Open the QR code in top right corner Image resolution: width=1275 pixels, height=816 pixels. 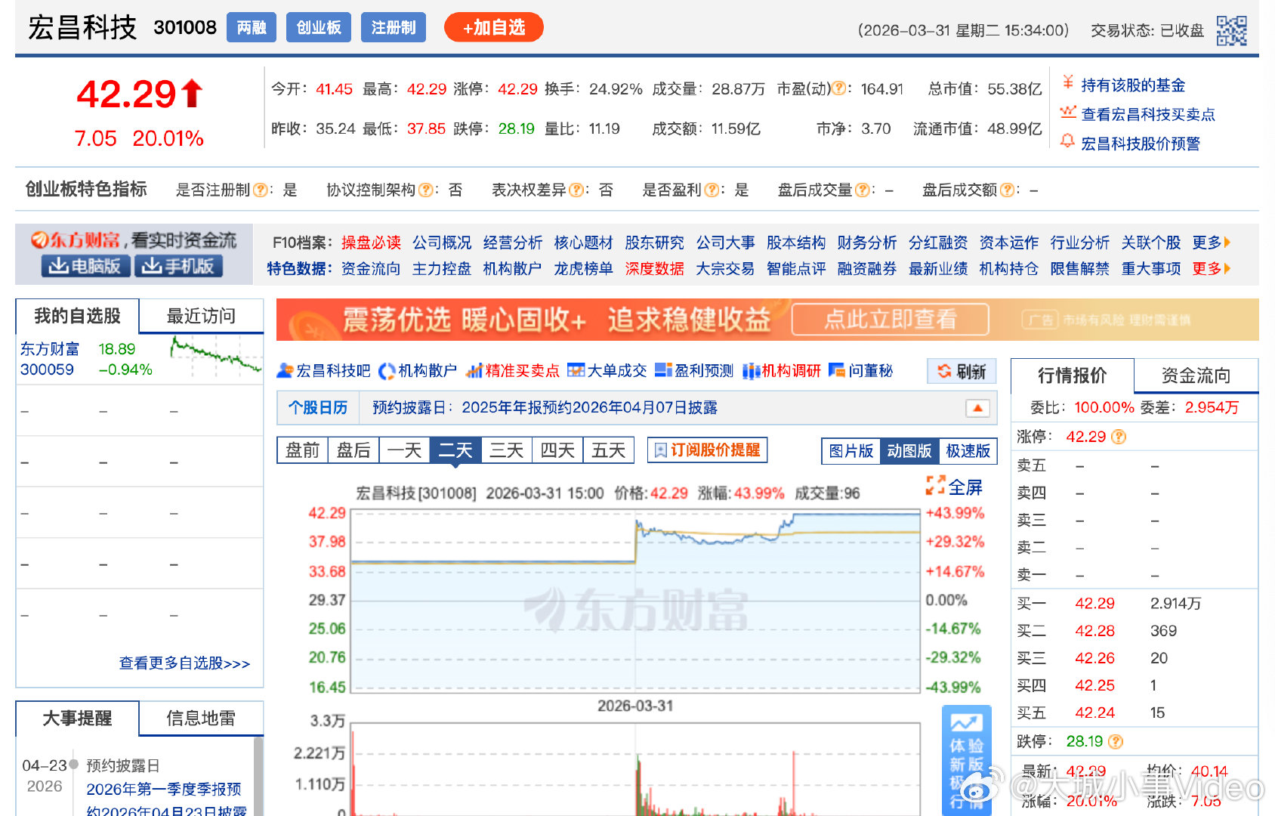(x=1233, y=30)
